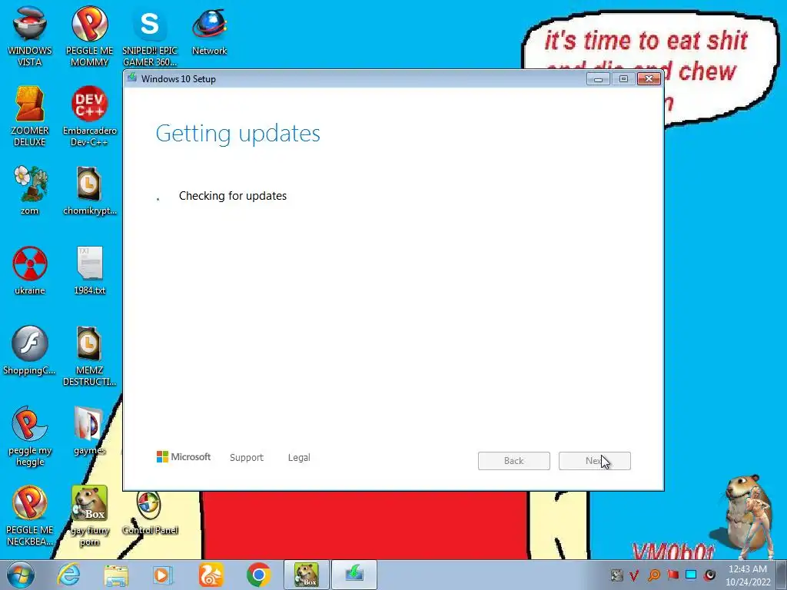Click the Next button in Setup
This screenshot has width=787, height=590.
[595, 461]
